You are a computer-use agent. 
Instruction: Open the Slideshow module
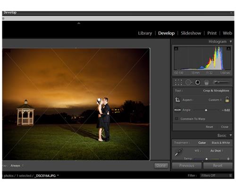coord(191,33)
